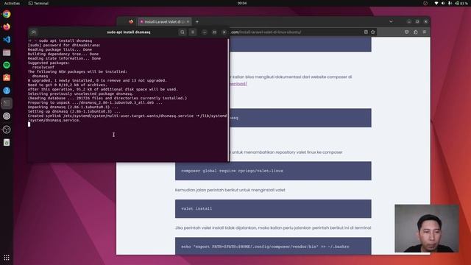The image size is (471, 265).
Task: Open the Firefox application menu
Action: tap(425, 32)
